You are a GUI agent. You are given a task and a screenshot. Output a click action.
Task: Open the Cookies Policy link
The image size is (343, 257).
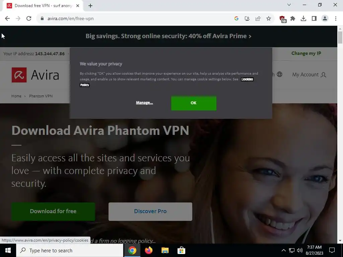point(247,79)
